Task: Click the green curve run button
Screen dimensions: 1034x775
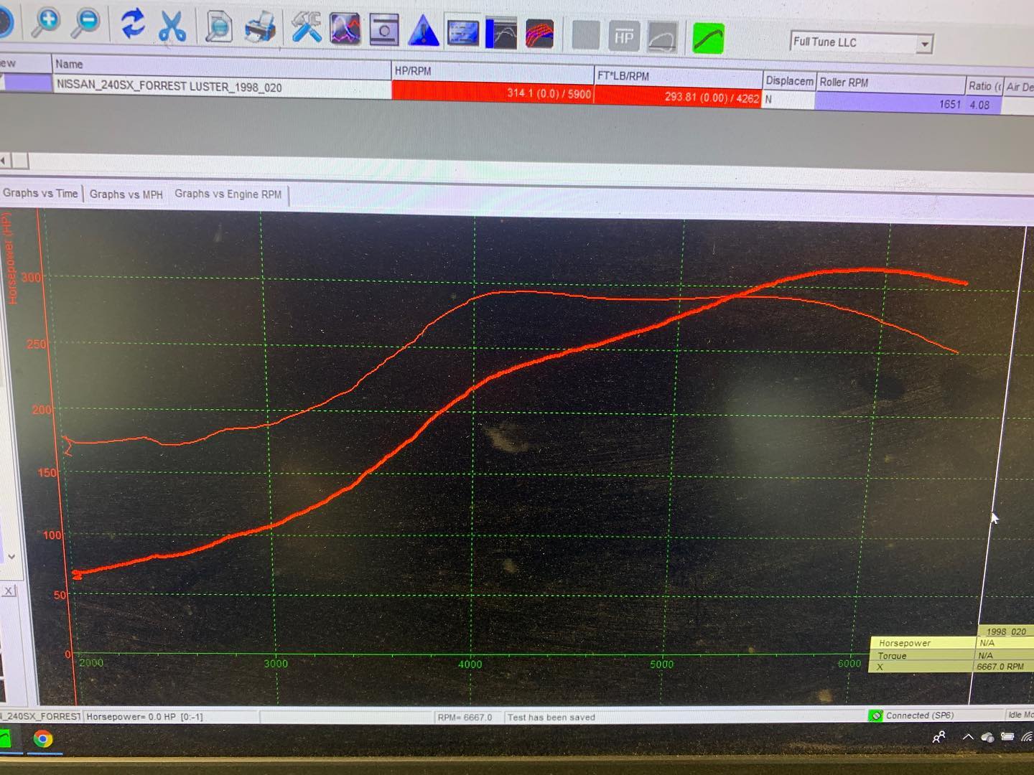Action: tap(708, 38)
